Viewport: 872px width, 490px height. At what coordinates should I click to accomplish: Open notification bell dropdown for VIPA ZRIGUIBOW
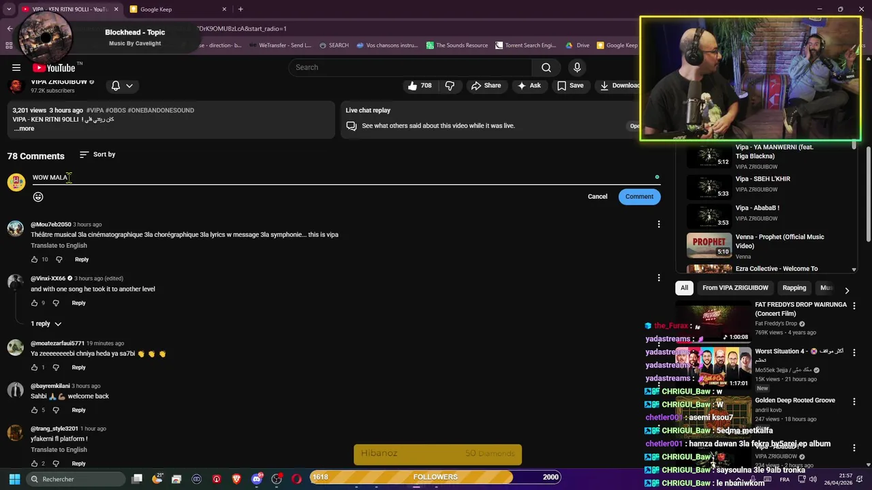click(122, 86)
